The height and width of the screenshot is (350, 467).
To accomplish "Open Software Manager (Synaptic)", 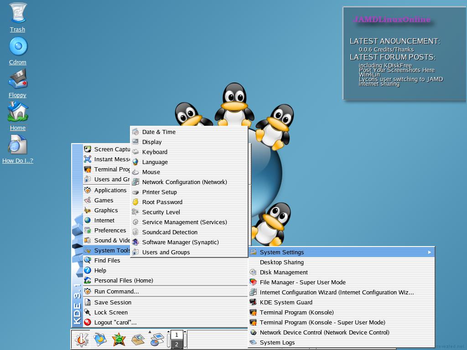I will (180, 242).
